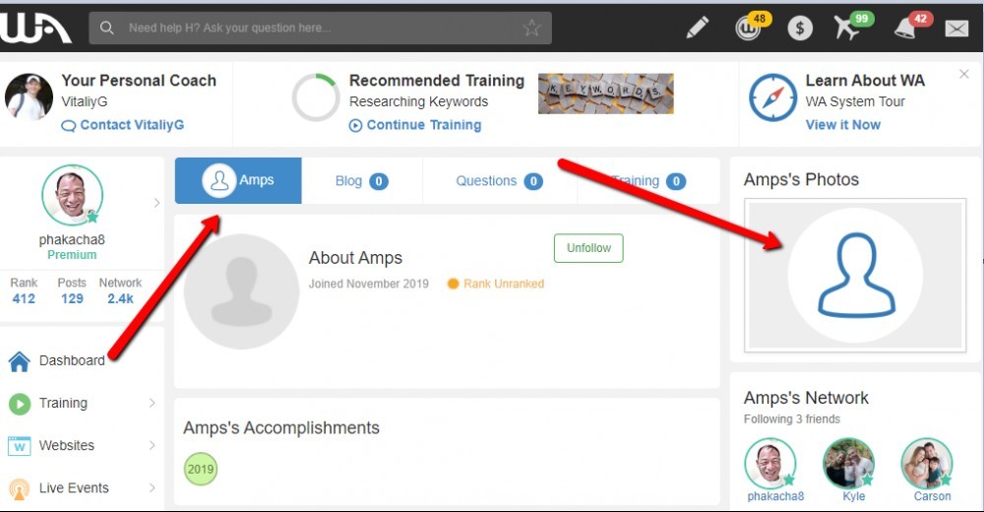Go to Dashboard home icon
Screen dimensions: 984x512
[x=20, y=360]
